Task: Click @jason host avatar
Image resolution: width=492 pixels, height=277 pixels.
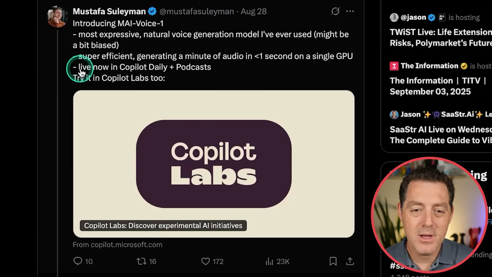Action: (394, 17)
